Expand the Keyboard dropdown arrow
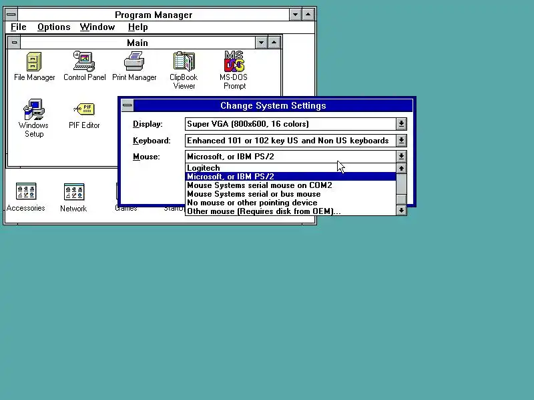The width and height of the screenshot is (534, 400). tap(402, 141)
